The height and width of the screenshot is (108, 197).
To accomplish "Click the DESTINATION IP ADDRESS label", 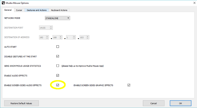I will pos(17,37).
